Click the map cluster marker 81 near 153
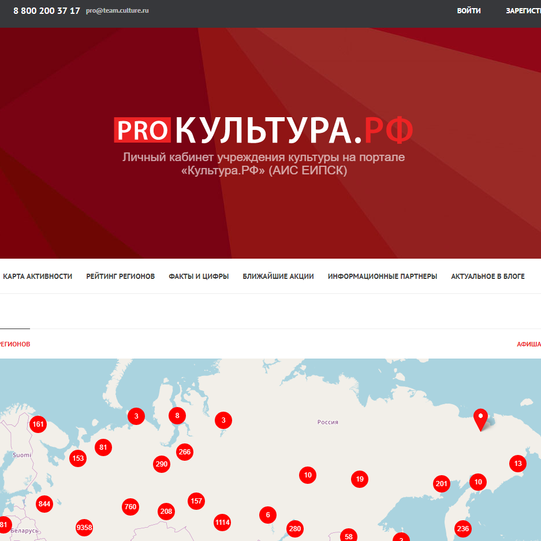Viewport: 541px width, 541px height. [x=103, y=447]
